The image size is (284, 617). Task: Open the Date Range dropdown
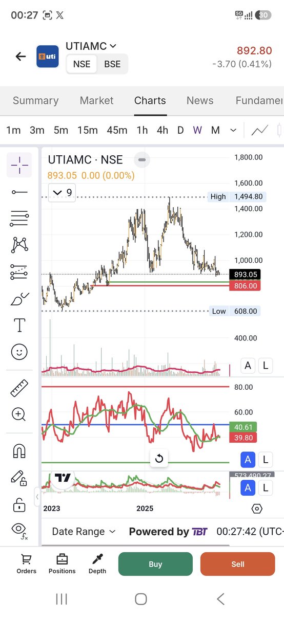coord(84,532)
